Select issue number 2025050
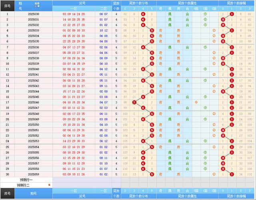Viewport: 256px width, 200px height. (x=34, y=125)
